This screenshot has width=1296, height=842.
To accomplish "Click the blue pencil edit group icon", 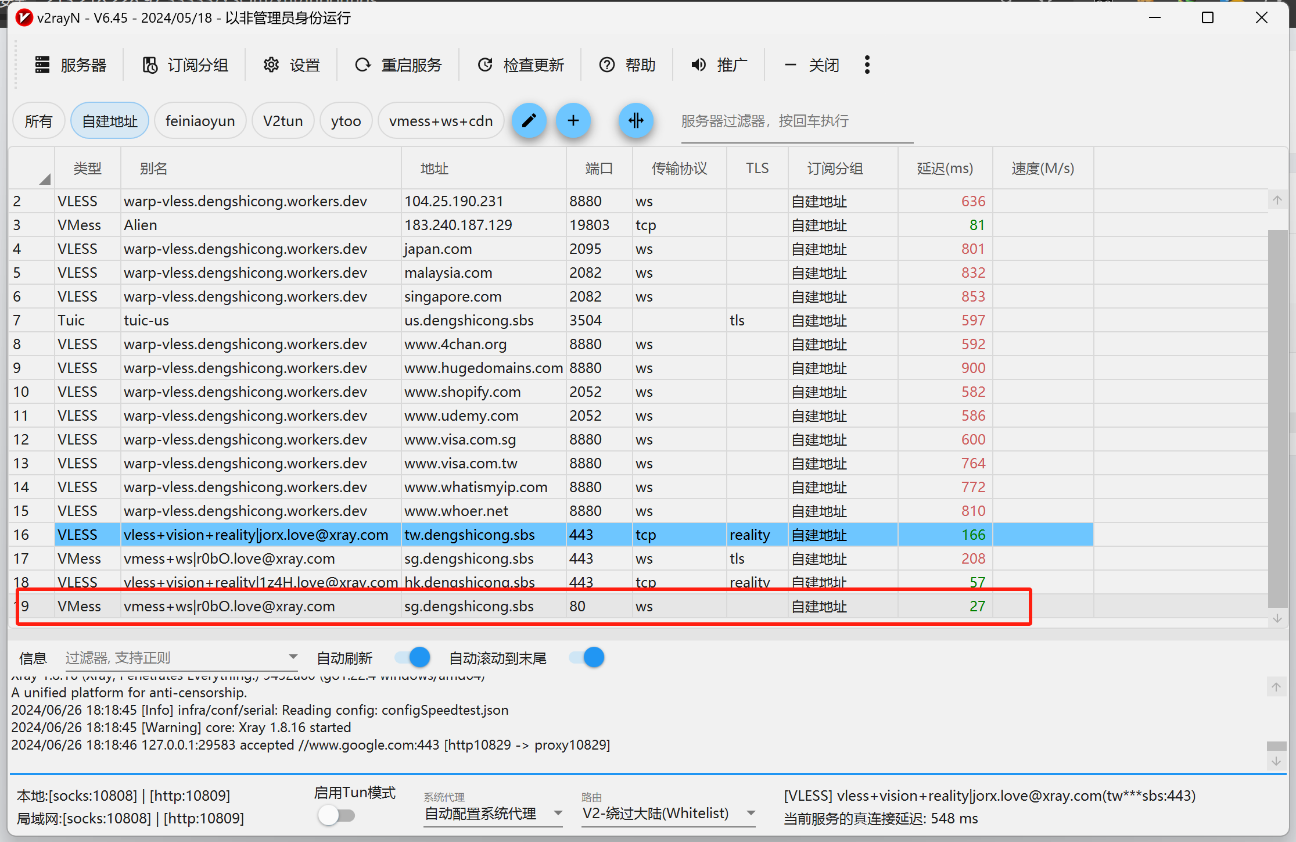I will click(x=529, y=121).
